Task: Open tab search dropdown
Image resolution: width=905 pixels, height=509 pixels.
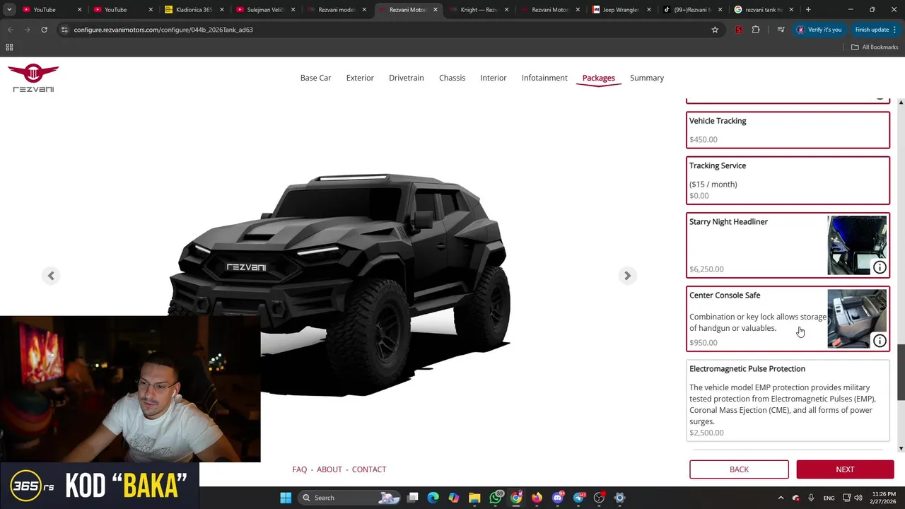Action: [x=9, y=10]
